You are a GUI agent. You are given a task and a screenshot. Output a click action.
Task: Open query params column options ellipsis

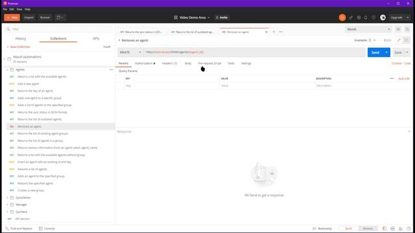(392, 79)
